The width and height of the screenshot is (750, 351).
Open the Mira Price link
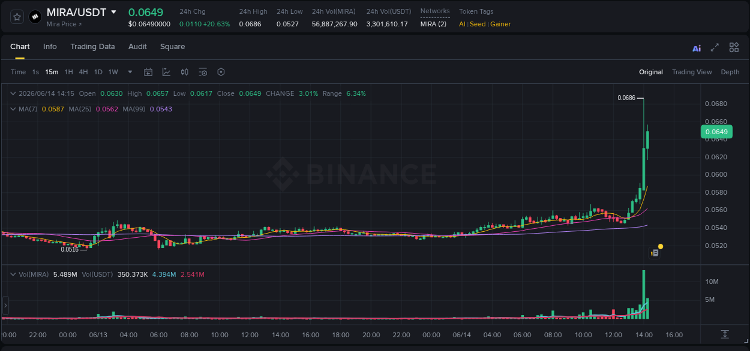coord(64,24)
